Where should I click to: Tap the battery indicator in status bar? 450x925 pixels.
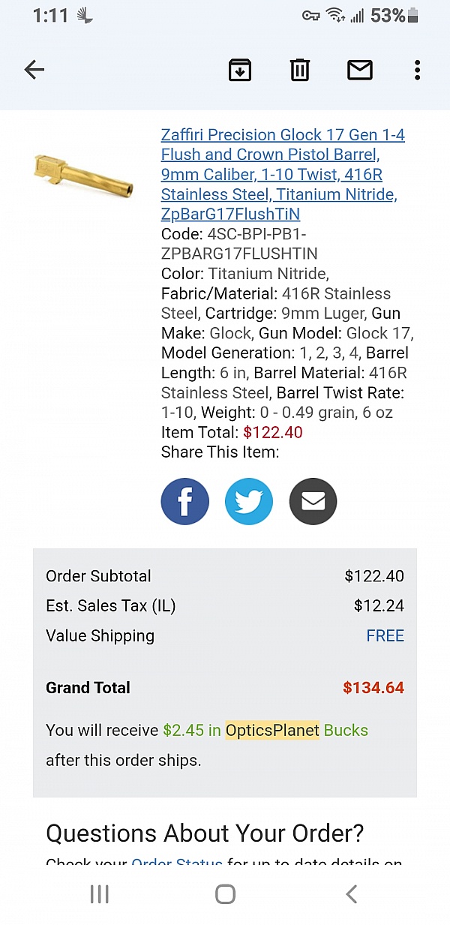(x=412, y=16)
